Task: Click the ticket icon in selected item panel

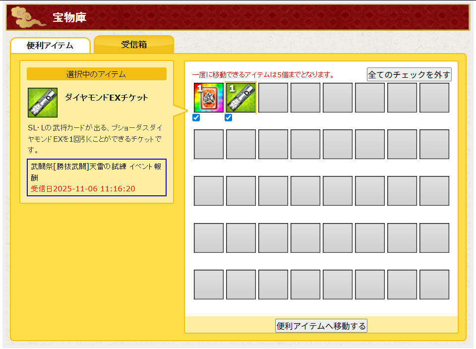Action: [x=42, y=103]
